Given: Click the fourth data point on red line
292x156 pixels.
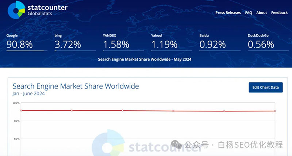Looking at the screenshot, I should (x=173, y=111).
